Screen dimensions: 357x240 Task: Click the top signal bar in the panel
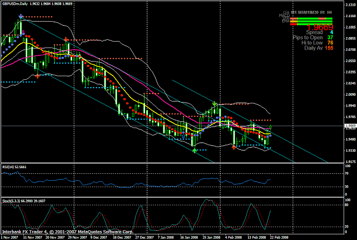[311, 19]
